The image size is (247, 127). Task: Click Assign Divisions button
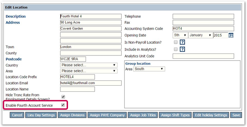coord(72,115)
